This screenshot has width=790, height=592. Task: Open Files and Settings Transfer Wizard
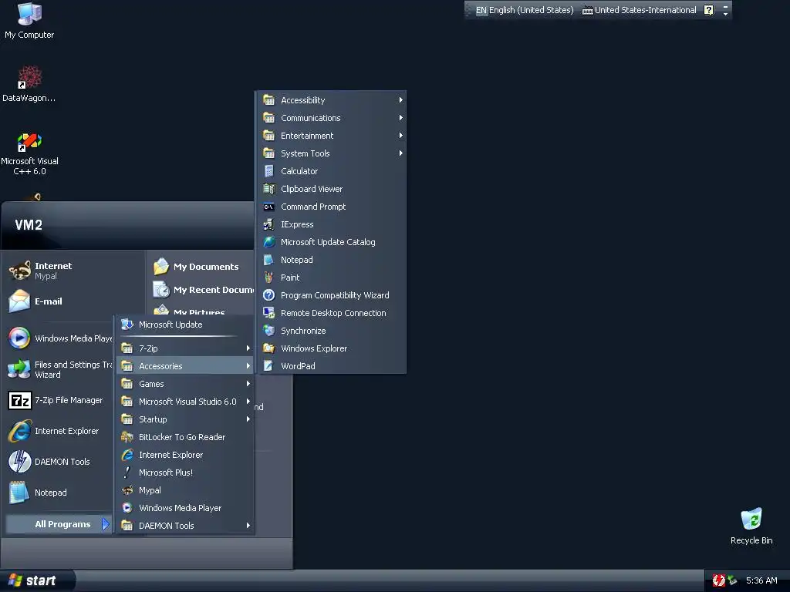(x=59, y=369)
